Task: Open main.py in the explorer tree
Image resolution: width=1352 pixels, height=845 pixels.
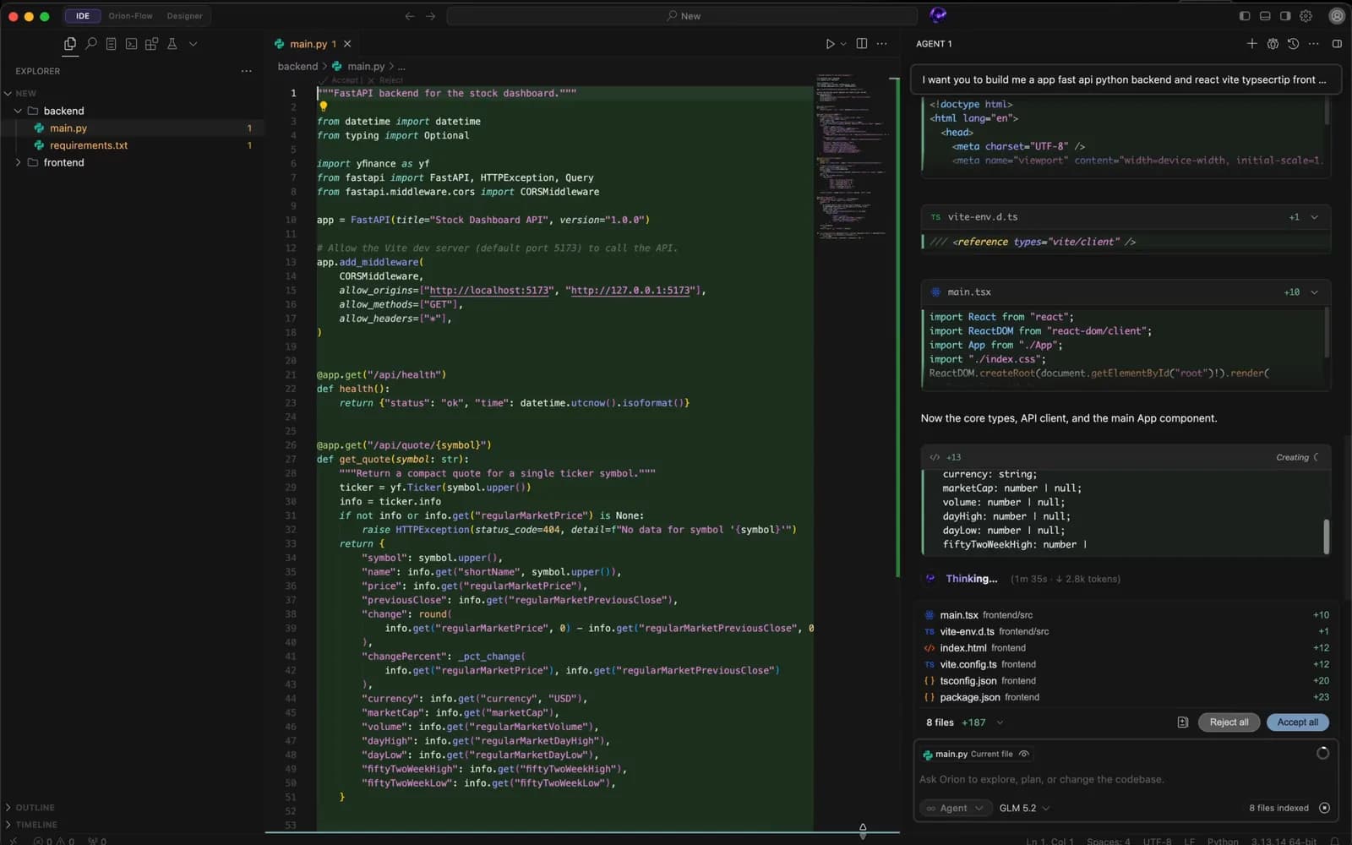Action: point(68,128)
